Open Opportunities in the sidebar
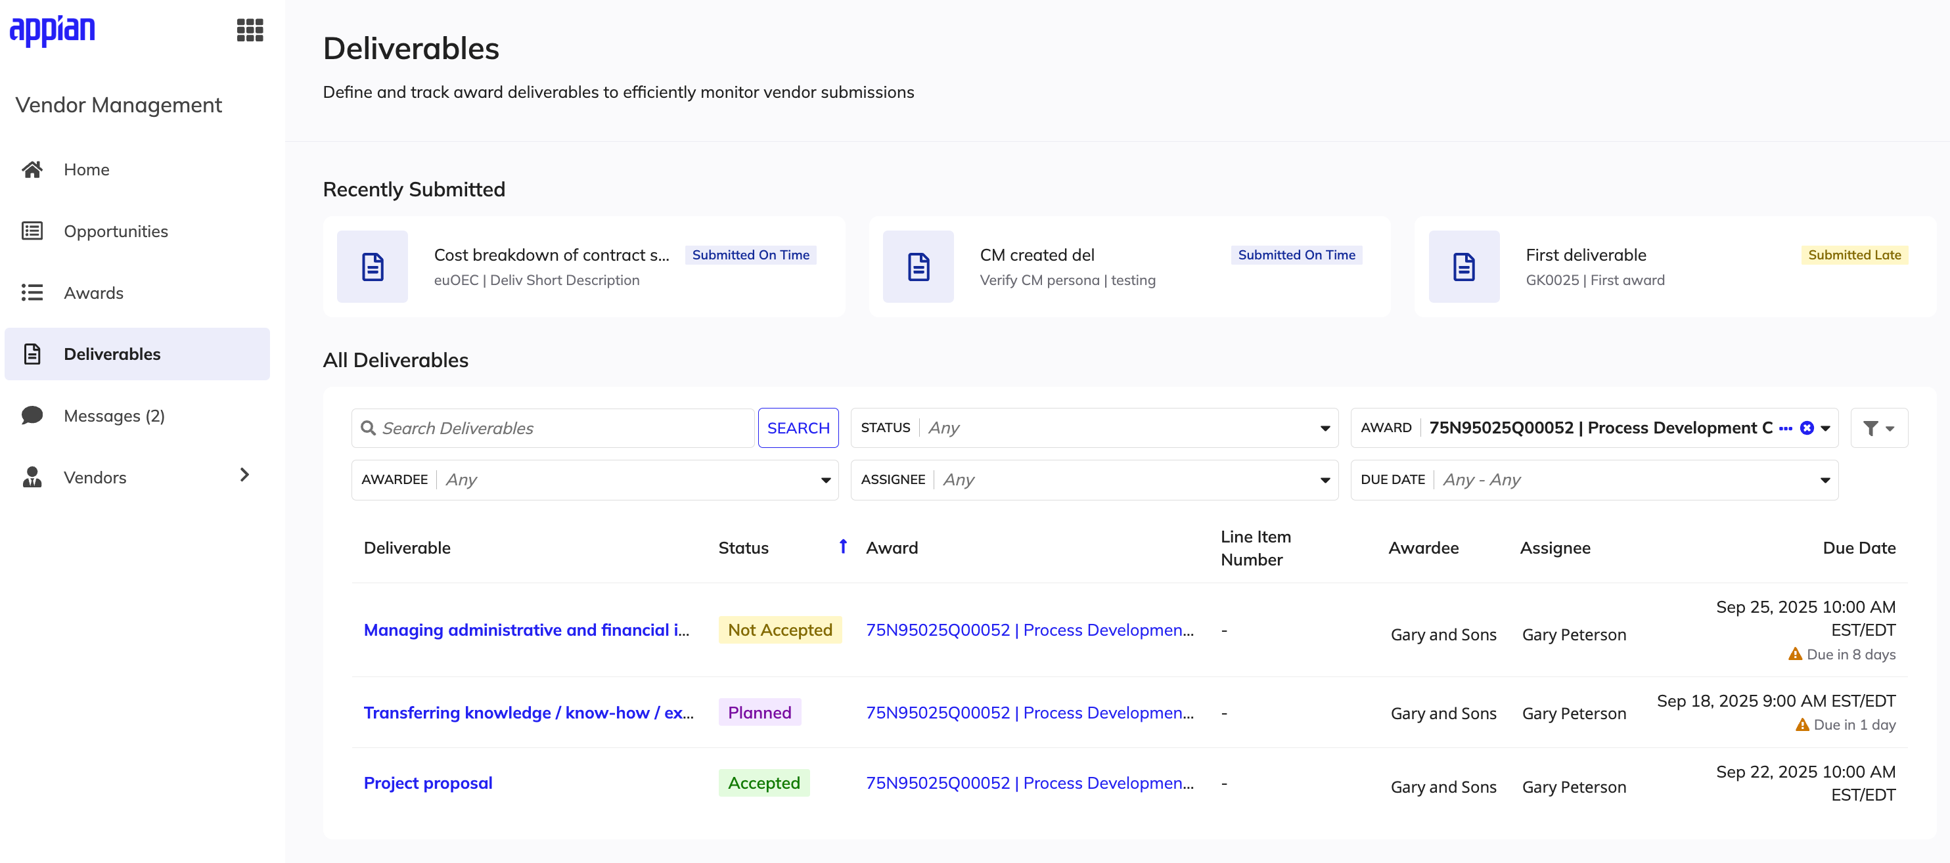Viewport: 1950px width, 863px height. (137, 231)
